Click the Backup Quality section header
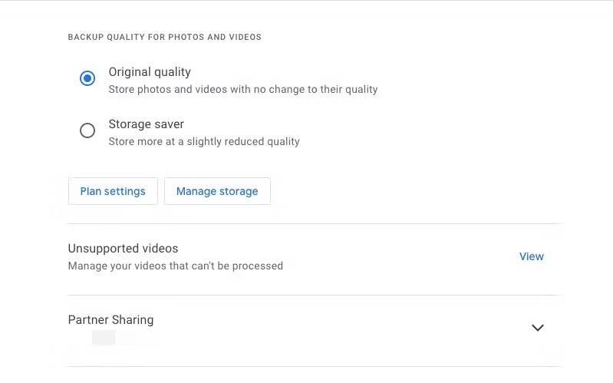This screenshot has height=383, width=613. point(164,38)
